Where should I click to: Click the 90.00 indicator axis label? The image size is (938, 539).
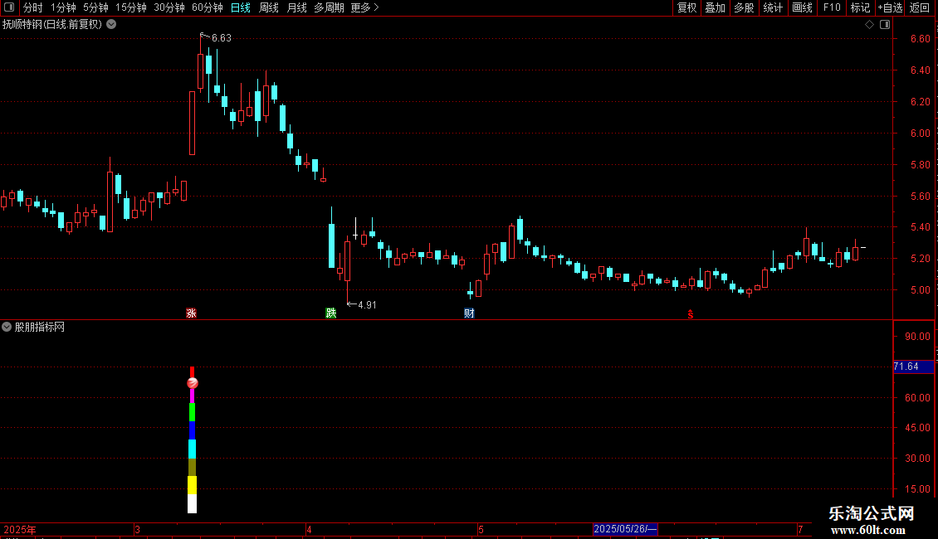(917, 337)
